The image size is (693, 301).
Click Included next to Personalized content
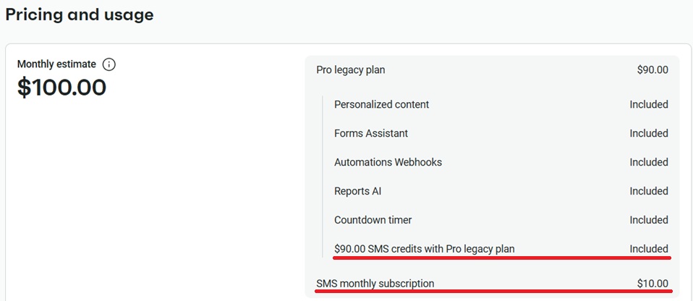pos(649,104)
